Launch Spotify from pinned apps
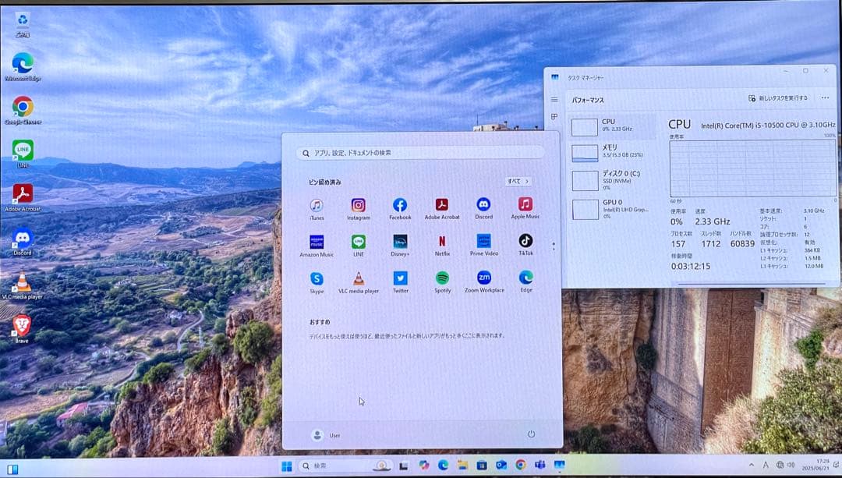This screenshot has width=842, height=478. [x=442, y=278]
